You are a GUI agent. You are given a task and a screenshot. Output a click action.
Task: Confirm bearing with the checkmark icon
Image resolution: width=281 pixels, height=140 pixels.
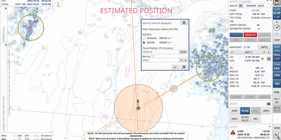tap(175, 67)
